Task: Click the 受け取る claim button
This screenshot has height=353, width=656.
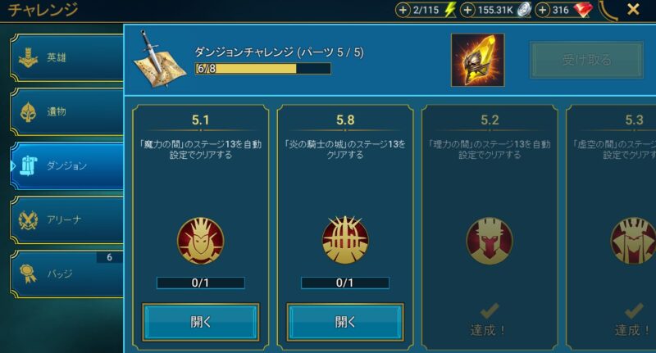Action: click(586, 60)
